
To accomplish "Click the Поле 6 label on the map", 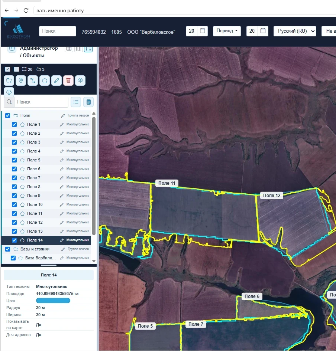I will [x=252, y=296].
